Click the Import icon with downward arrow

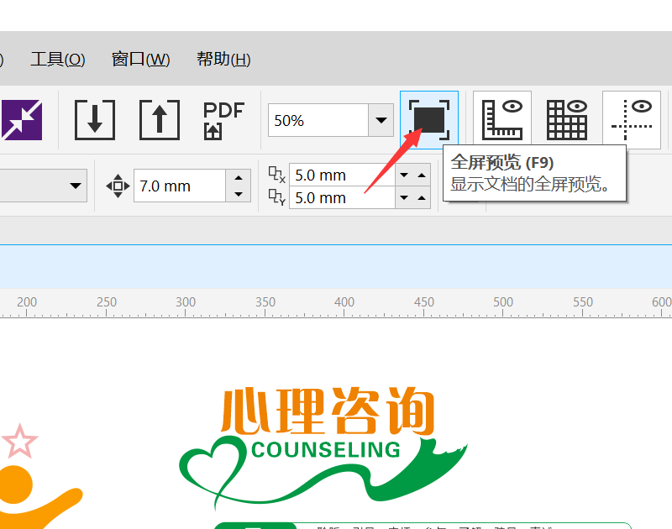[94, 118]
